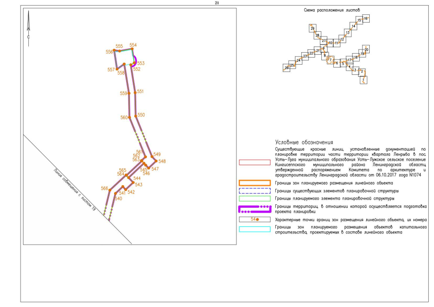Click the blue dashed boundary legend symbol
The height and width of the screenshot is (307, 434).
256,190
